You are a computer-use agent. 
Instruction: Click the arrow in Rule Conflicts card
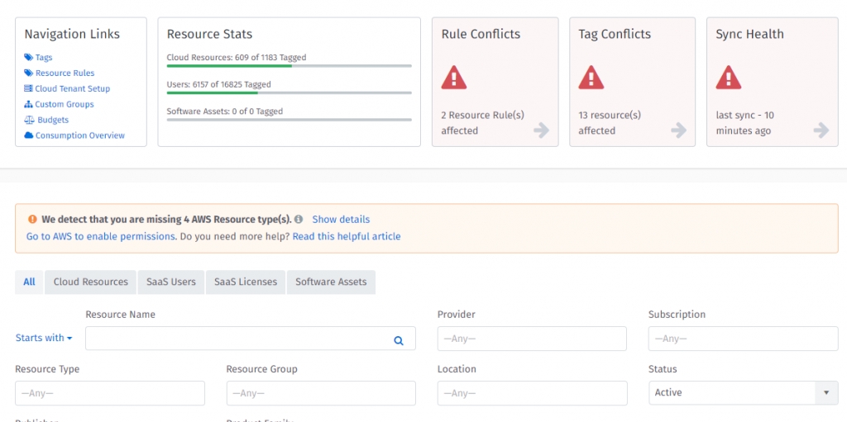click(541, 130)
